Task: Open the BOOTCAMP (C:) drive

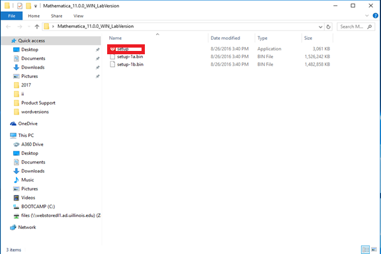Action: coord(38,206)
